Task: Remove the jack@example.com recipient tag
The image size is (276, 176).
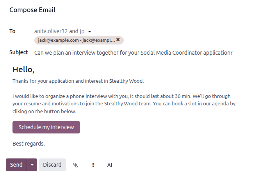Action: [x=118, y=40]
